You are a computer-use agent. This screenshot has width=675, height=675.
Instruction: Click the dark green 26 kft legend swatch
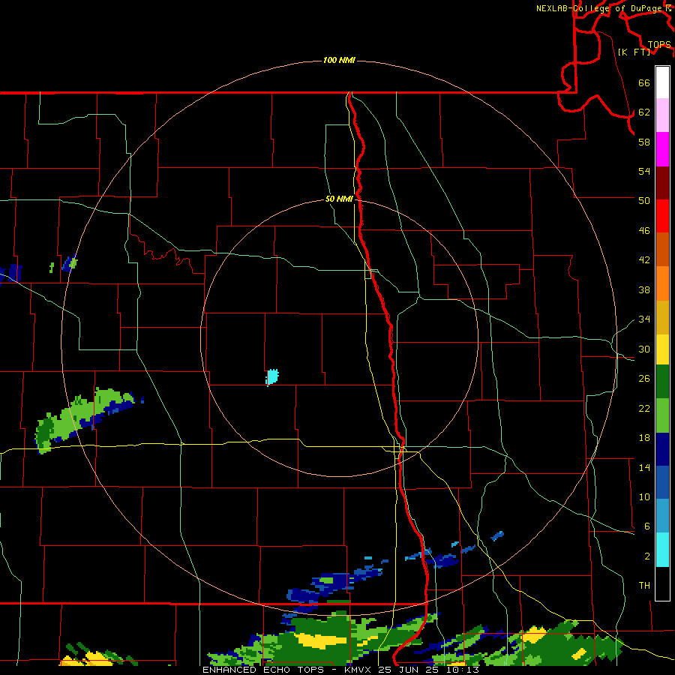[x=662, y=382]
